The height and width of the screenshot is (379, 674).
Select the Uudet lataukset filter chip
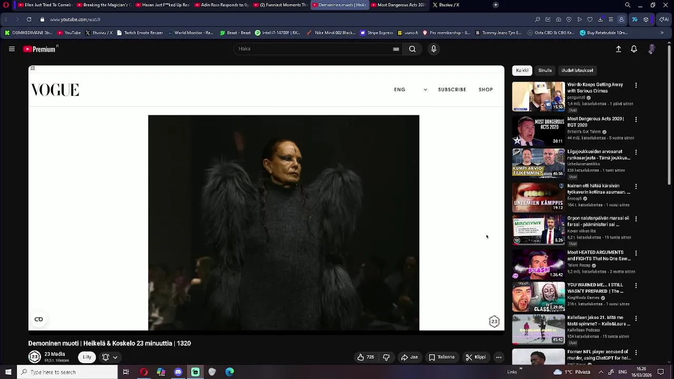pos(577,71)
